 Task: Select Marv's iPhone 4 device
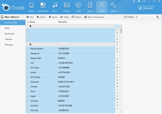(12, 17)
